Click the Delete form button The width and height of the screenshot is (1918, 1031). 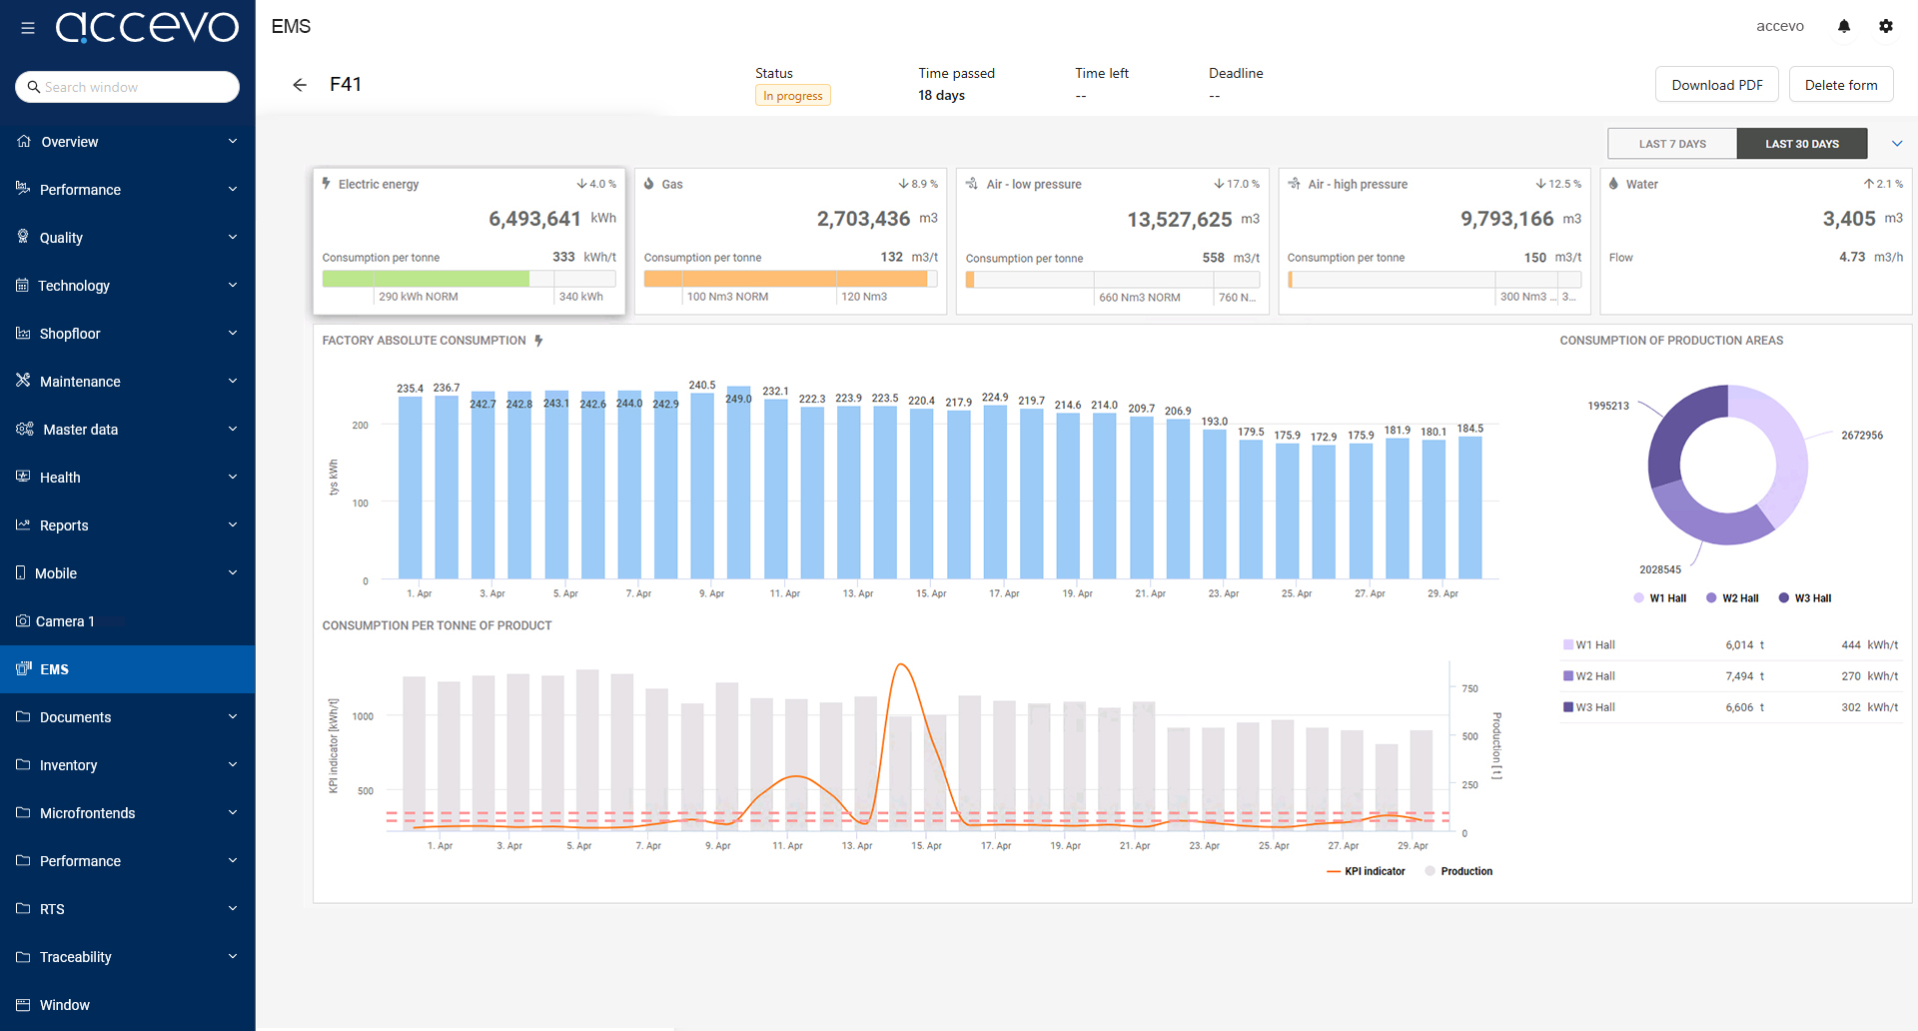1841,85
